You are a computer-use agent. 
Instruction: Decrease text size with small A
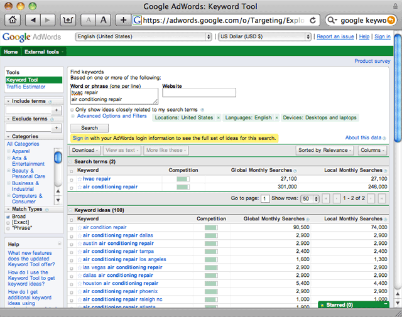pos(88,20)
